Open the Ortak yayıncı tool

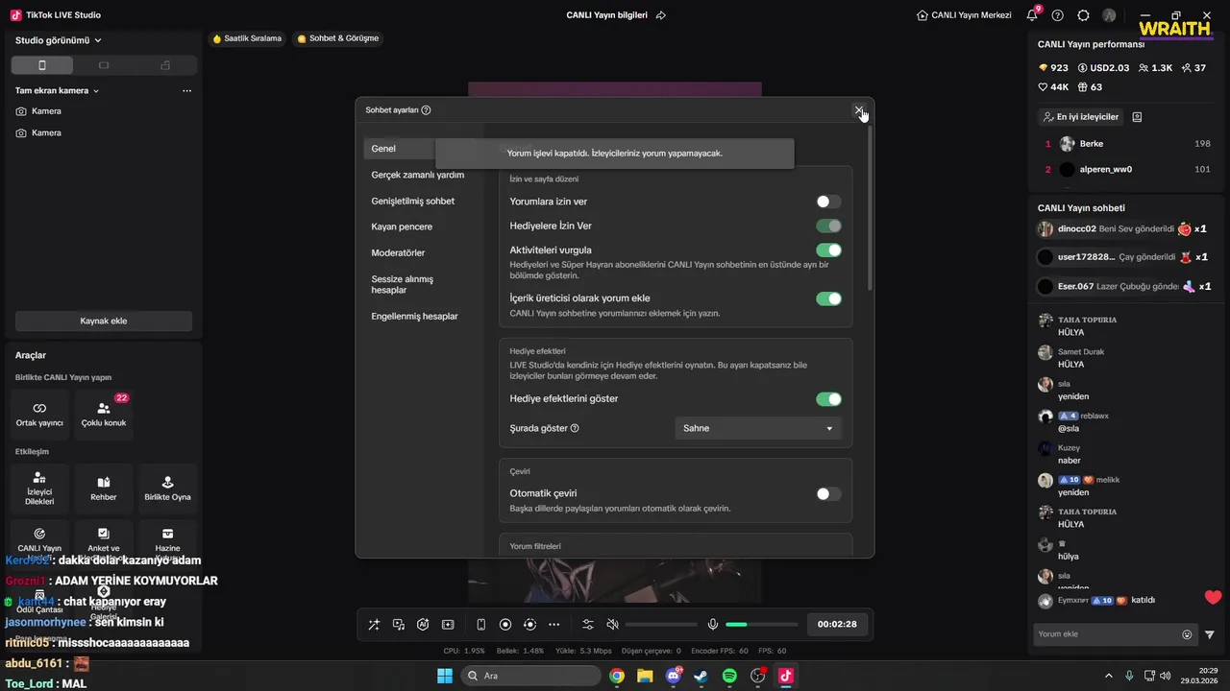tap(39, 414)
